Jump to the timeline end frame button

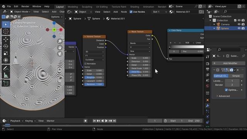[115, 121]
